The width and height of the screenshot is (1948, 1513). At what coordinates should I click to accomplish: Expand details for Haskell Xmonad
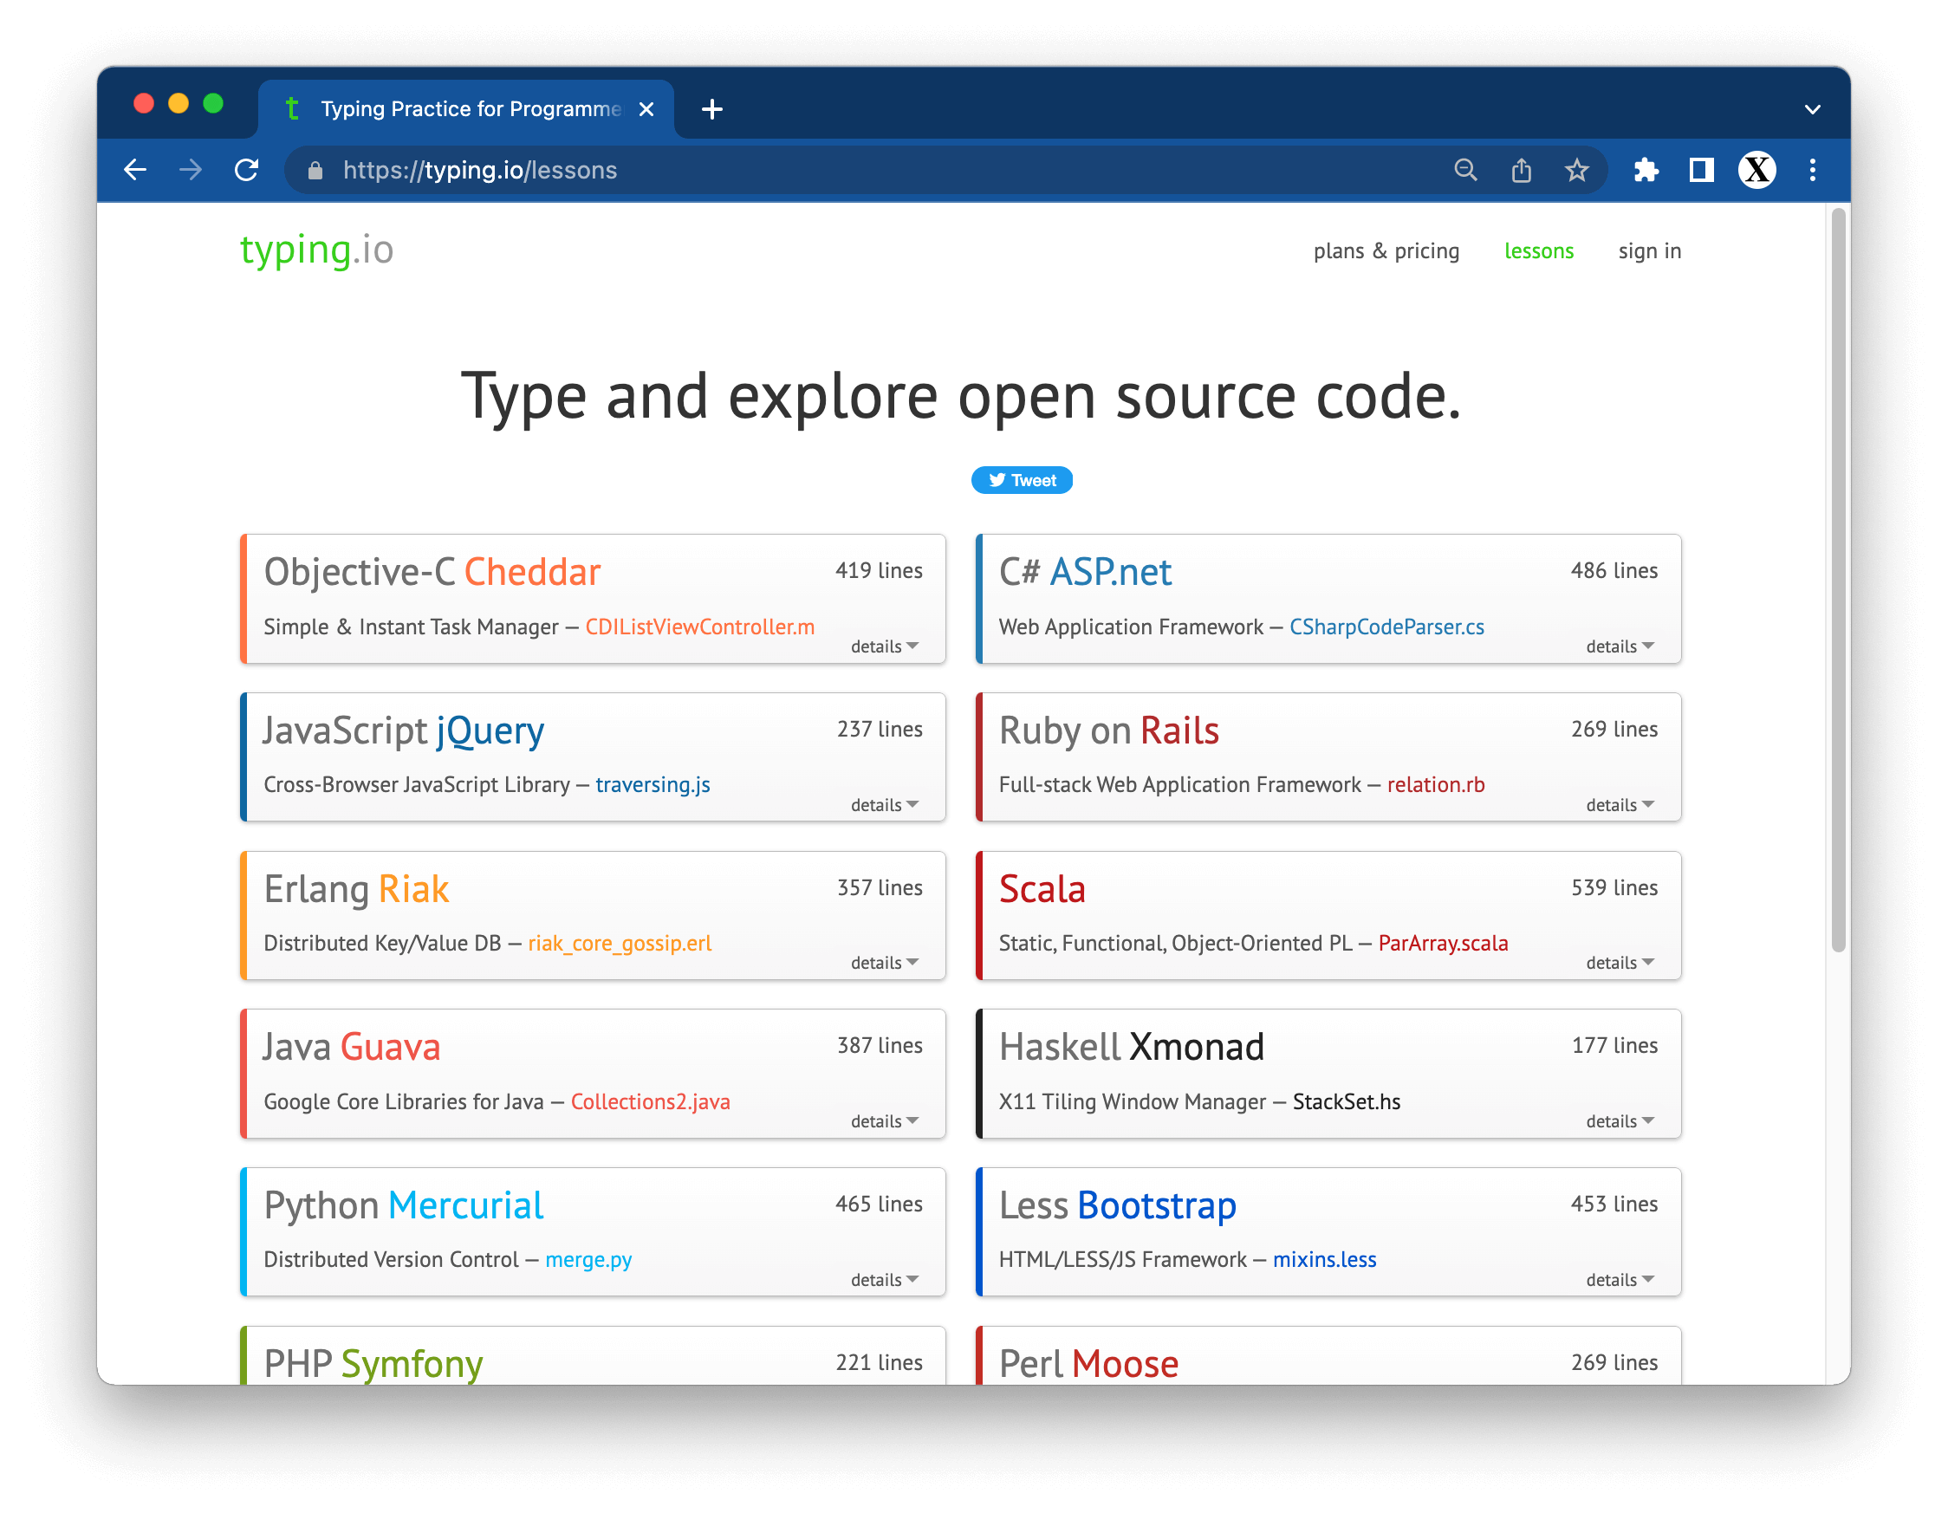(1619, 1121)
